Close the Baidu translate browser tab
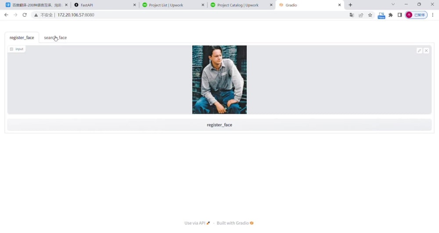The width and height of the screenshot is (439, 233). coord(66,5)
